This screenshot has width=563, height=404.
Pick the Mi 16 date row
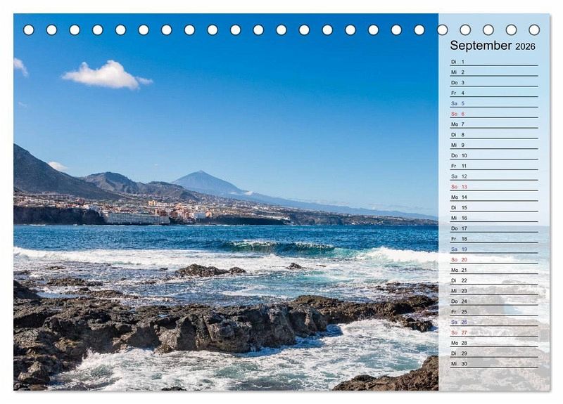point(493,218)
